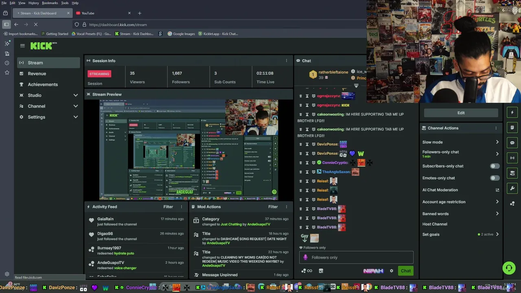Select Revenue in dashboard sidebar

(49, 74)
